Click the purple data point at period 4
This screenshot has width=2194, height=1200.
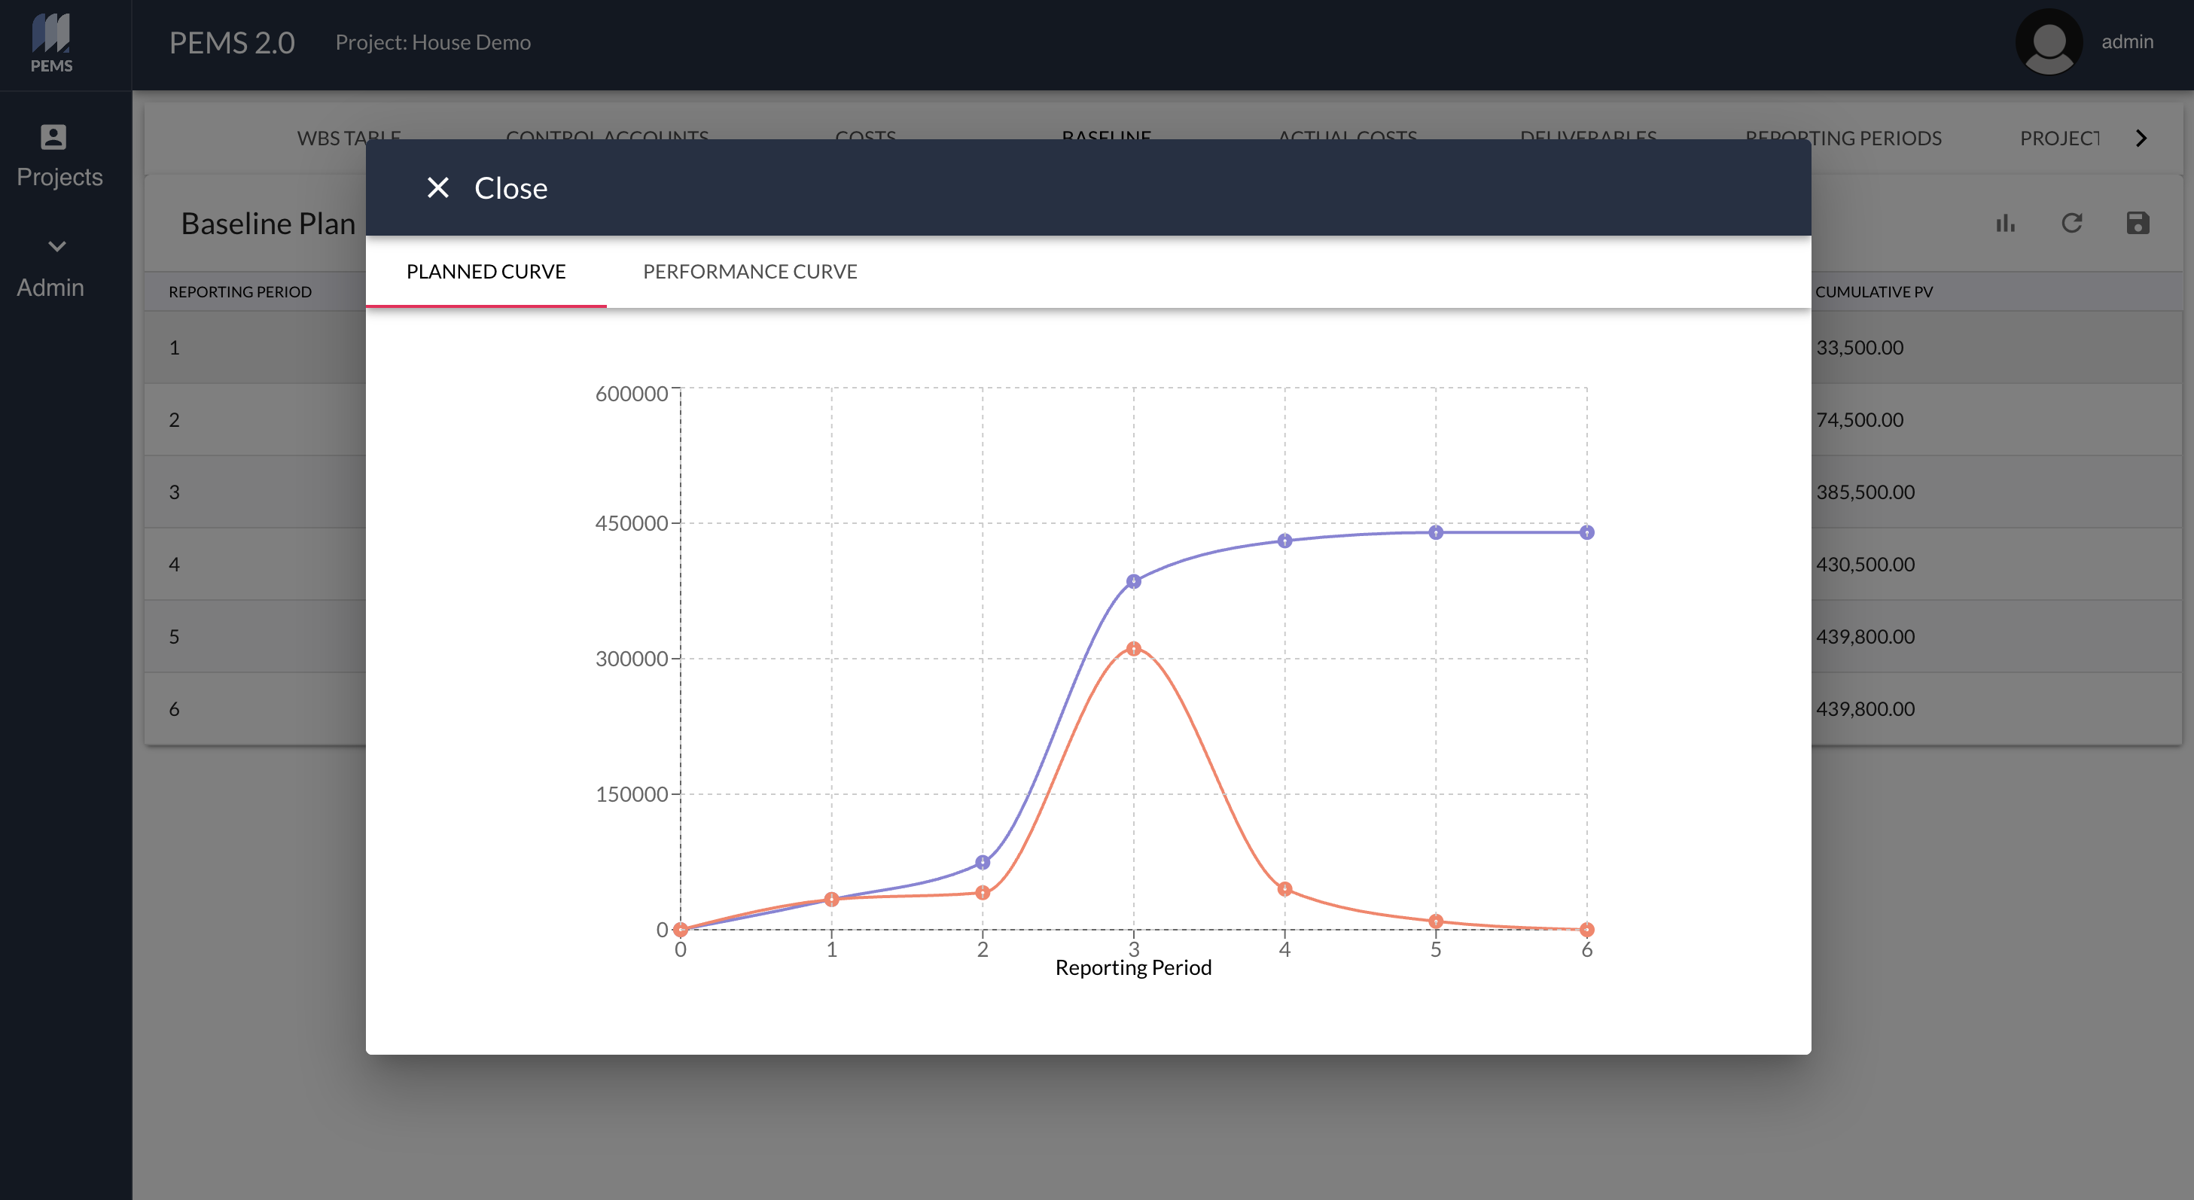tap(1285, 541)
